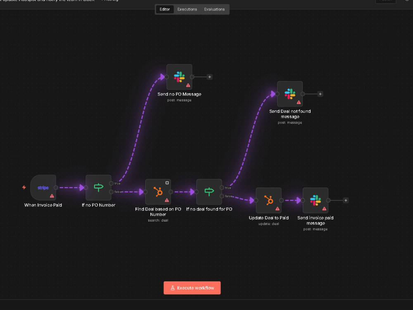Click the 'If no PO Number' label
Image resolution: width=413 pixels, height=310 pixels.
pos(99,205)
